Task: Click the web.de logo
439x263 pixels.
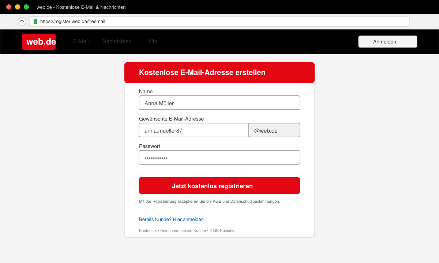Action: pos(39,42)
